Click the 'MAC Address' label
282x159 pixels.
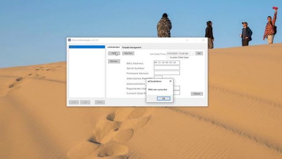pos(135,64)
